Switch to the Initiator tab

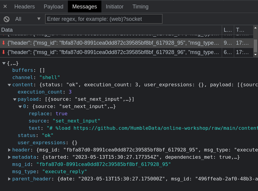(115, 6)
